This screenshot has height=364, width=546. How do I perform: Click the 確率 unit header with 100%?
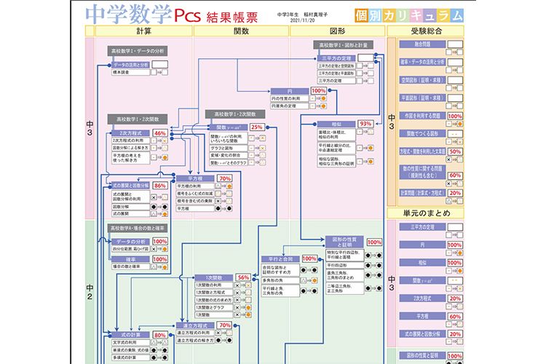[130, 259]
